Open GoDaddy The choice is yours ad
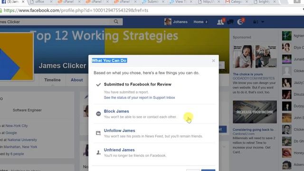The image size is (304, 171). tap(248, 74)
